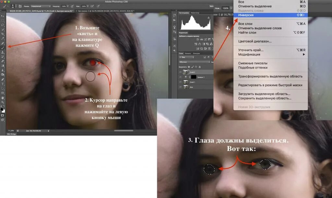Add a Curves adjustment
This screenshot has width=332, height=198.
pyautogui.click(x=205, y=39)
